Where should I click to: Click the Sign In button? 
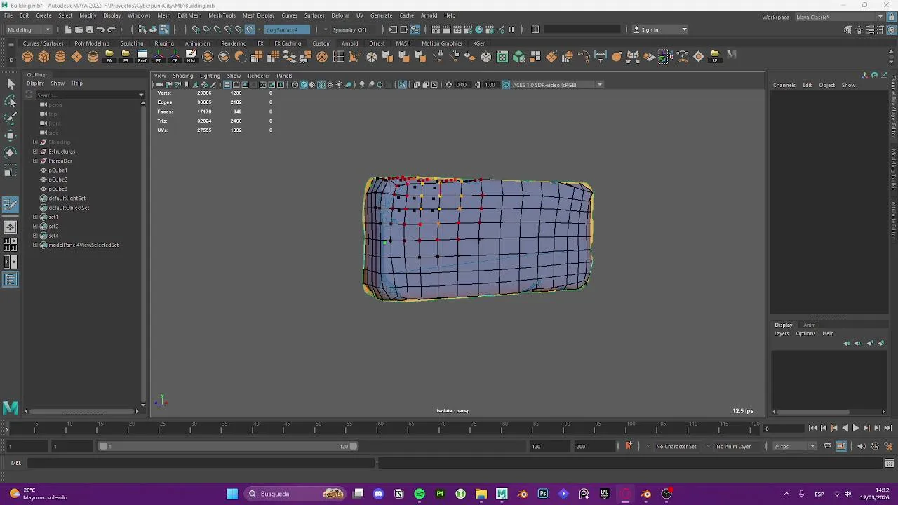tap(650, 29)
